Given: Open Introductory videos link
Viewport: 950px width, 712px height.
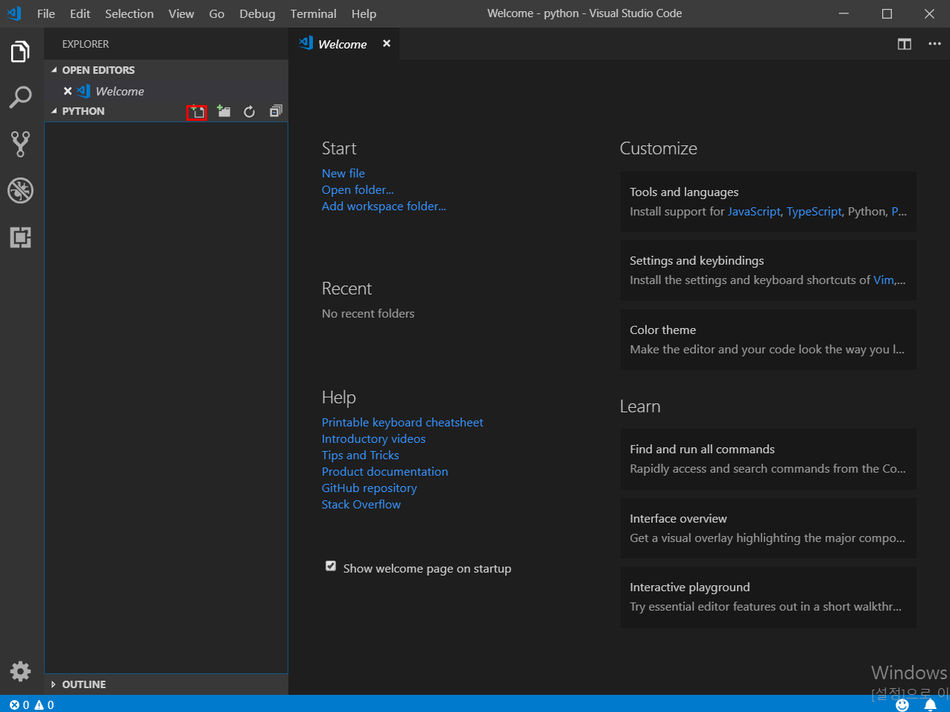Looking at the screenshot, I should pyautogui.click(x=373, y=438).
